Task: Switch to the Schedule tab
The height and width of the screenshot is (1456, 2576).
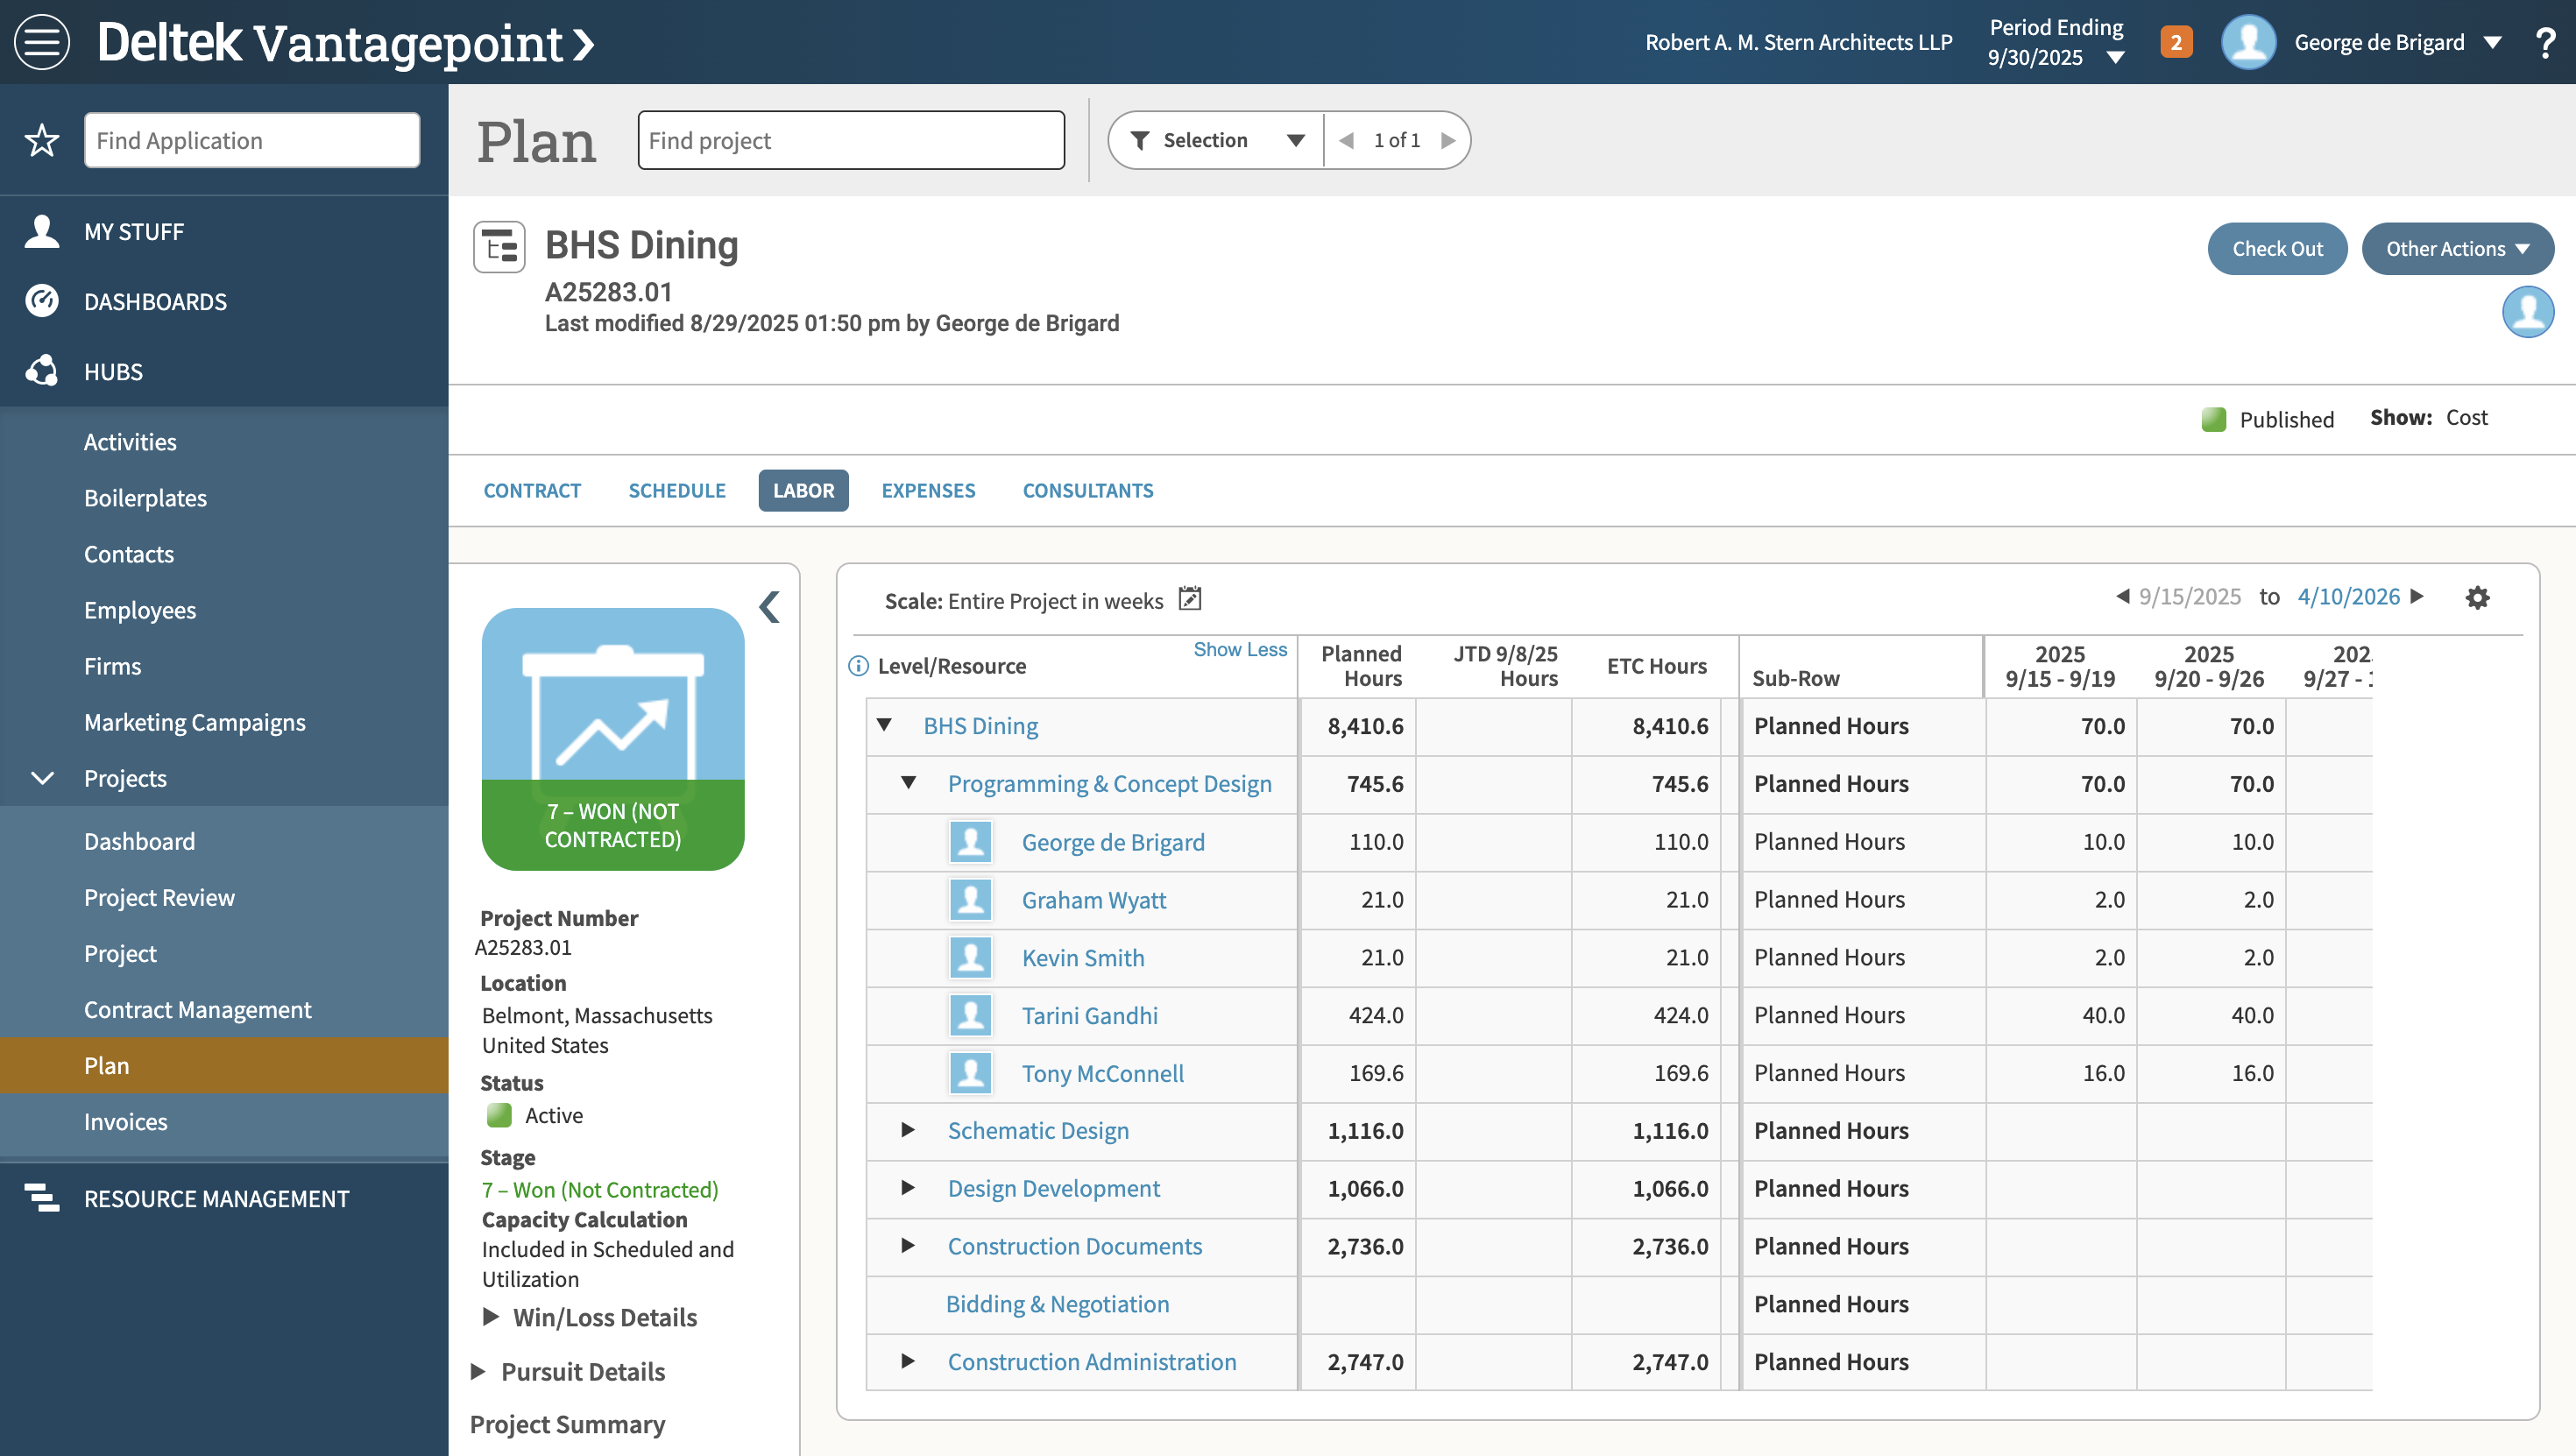Action: [x=676, y=490]
